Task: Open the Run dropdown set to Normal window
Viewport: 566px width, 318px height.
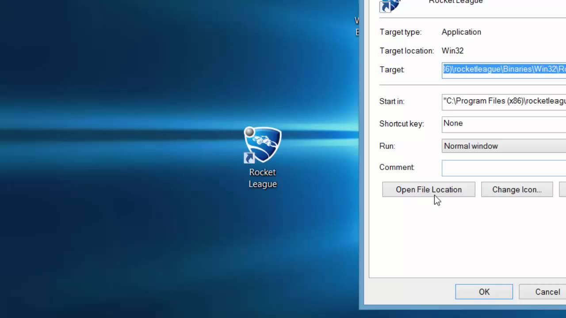Action: [x=504, y=146]
